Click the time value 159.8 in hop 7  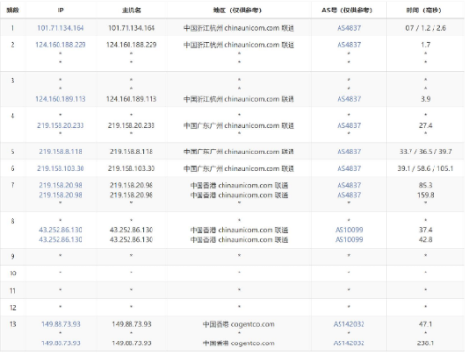[x=426, y=195]
